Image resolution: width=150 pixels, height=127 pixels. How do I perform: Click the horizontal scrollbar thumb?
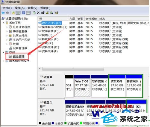(x=73, y=68)
